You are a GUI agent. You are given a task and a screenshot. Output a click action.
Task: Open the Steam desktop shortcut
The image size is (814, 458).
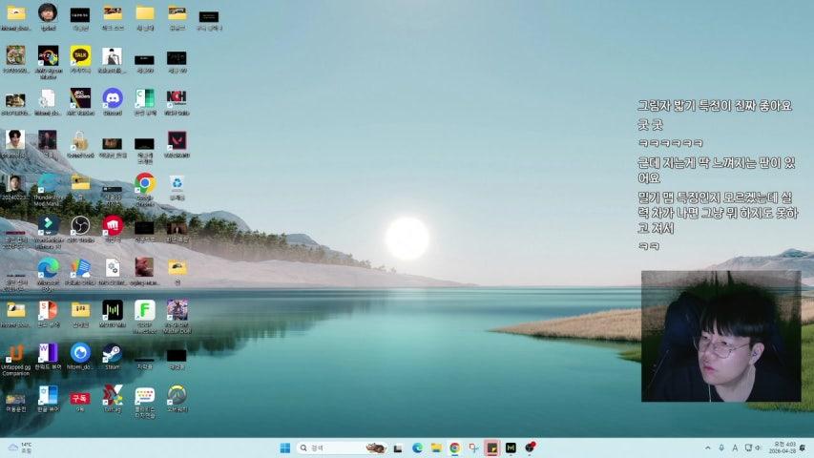pos(113,353)
